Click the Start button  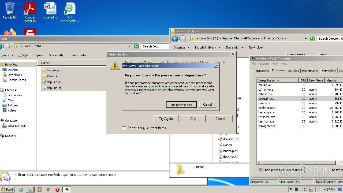coord(8,189)
